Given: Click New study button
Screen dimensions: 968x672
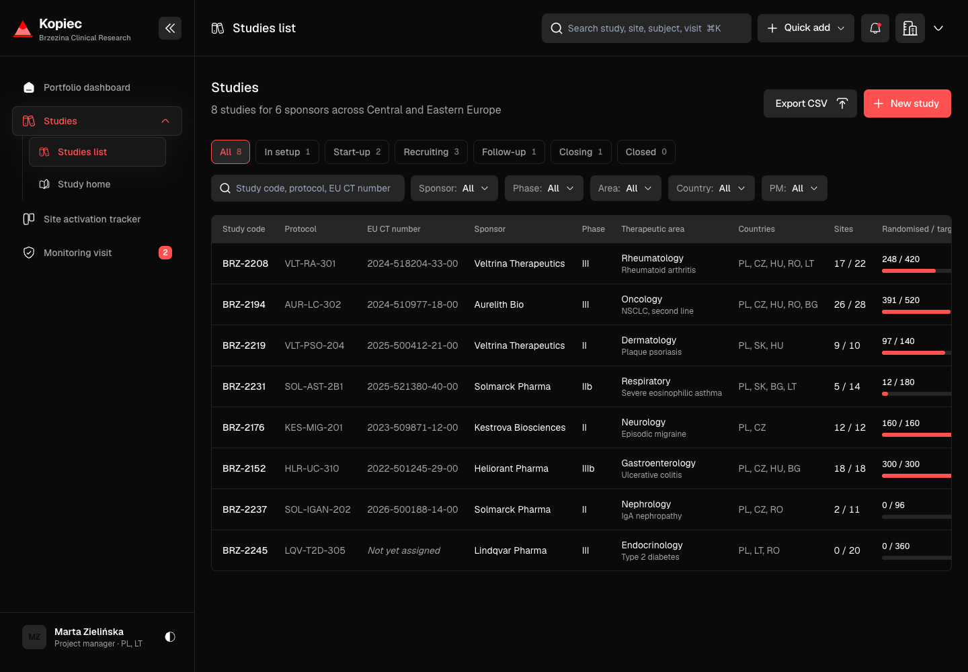Looking at the screenshot, I should (x=908, y=103).
